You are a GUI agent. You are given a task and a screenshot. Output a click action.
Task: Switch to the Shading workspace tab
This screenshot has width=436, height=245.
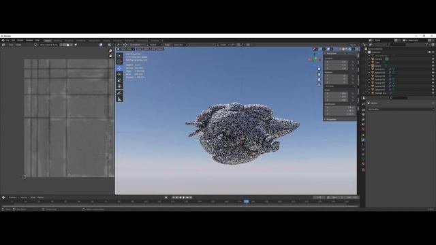coord(106,41)
